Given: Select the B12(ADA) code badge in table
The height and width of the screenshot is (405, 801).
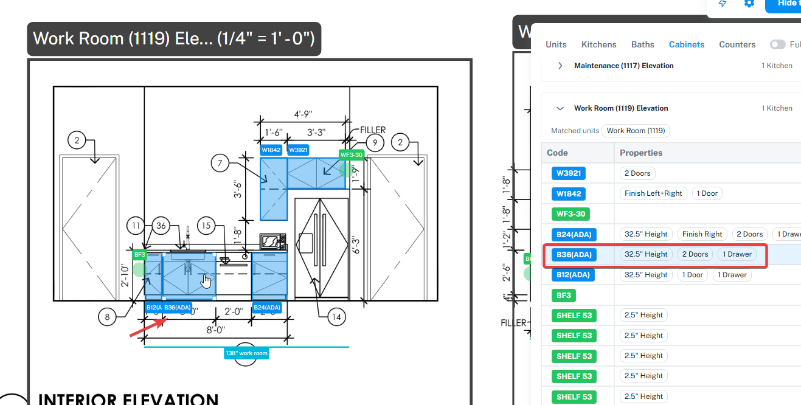Looking at the screenshot, I should point(574,275).
